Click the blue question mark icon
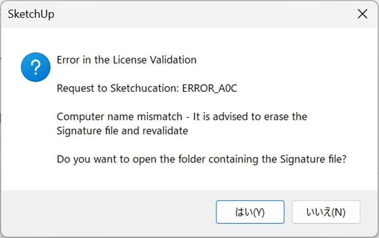This screenshot has width=379, height=238. [x=35, y=67]
